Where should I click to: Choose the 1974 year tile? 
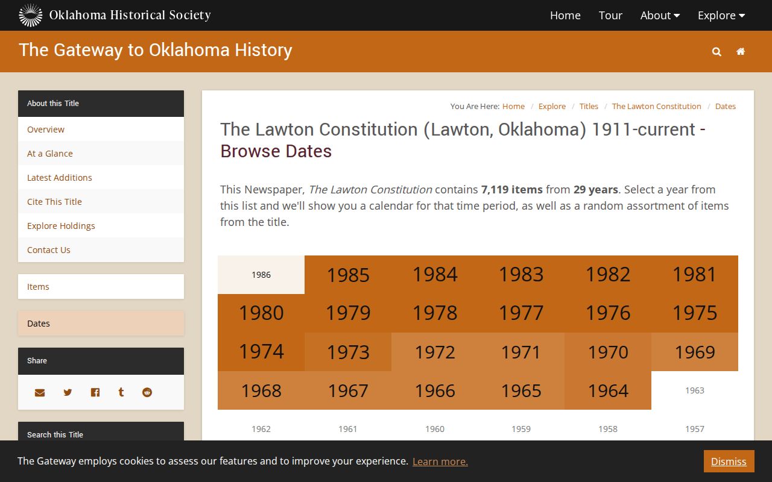pos(261,352)
